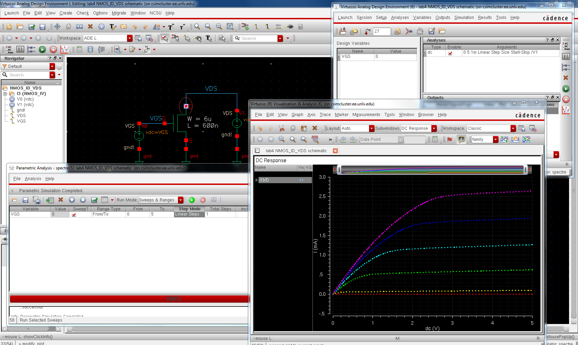The height and width of the screenshot is (345, 578).
Task: Click red X delete icon on ADE right sidebar
Action: [x=566, y=78]
